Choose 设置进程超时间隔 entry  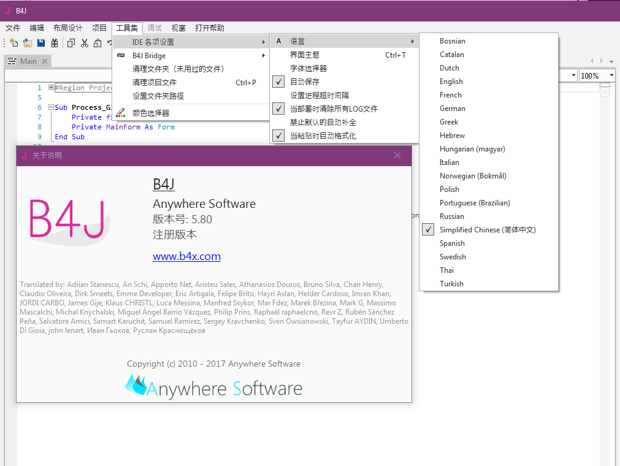pos(344,95)
